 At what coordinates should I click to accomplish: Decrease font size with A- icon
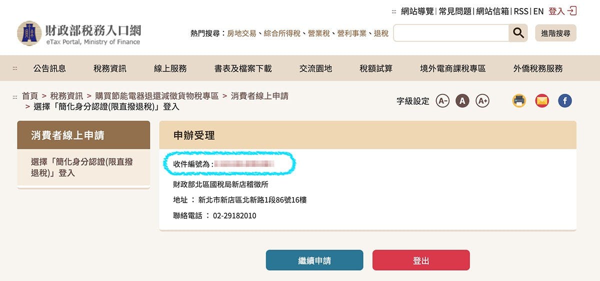tap(442, 101)
